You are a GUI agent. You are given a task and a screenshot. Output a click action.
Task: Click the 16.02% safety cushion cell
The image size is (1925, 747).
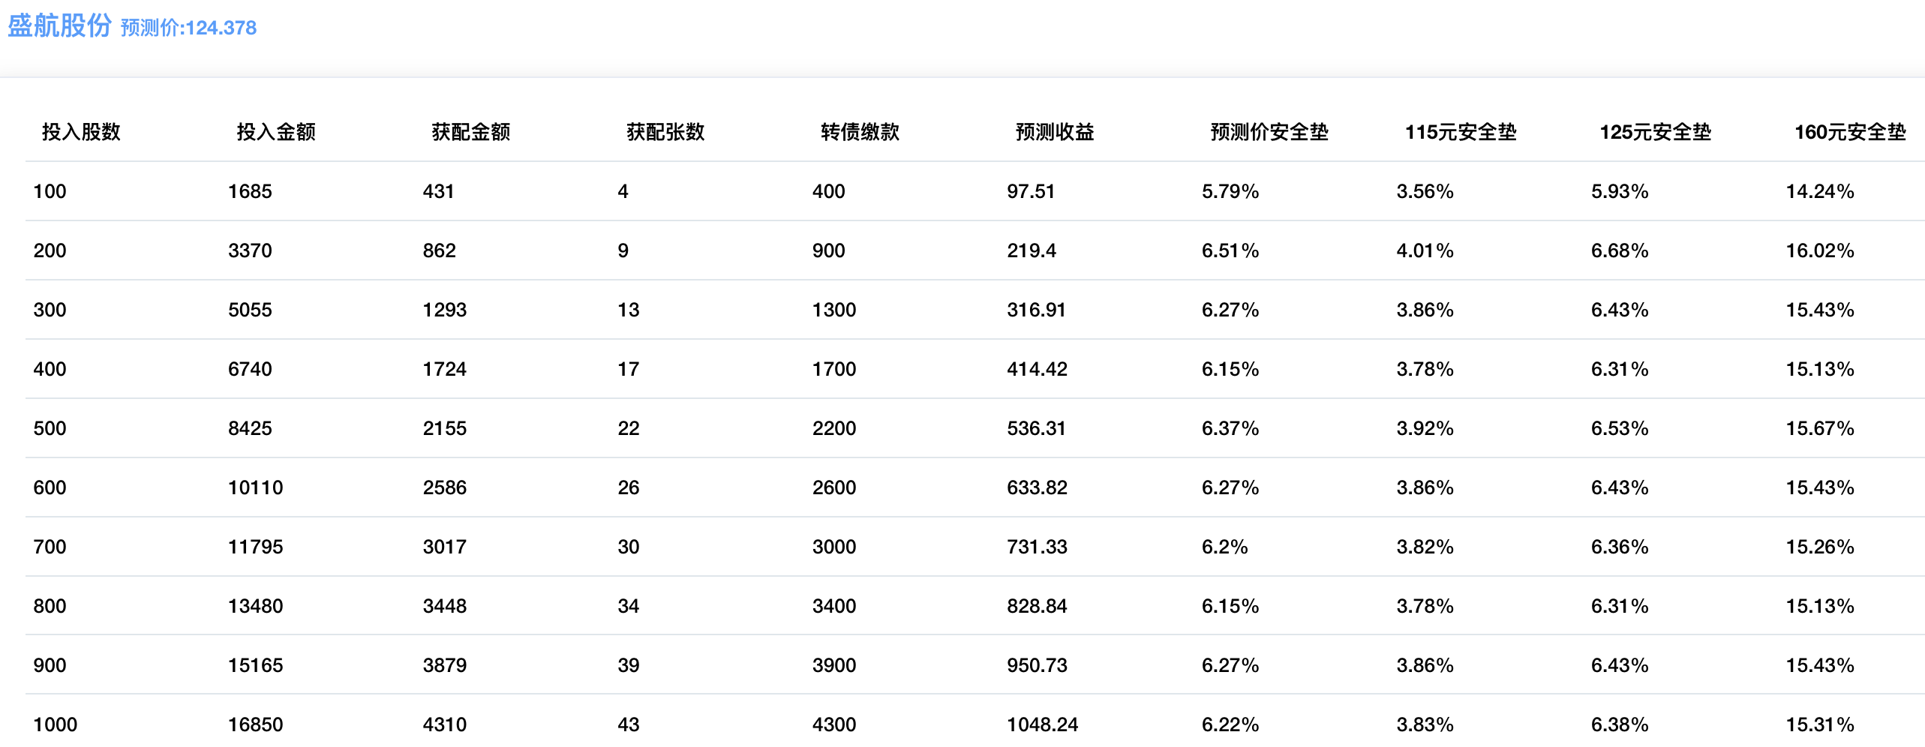click(1819, 250)
